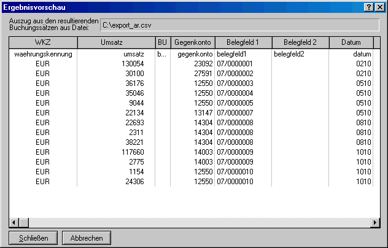Screen dimensions: 388x248
Task: Select Belegfeld 1 value 07/0000002
Action: point(235,74)
